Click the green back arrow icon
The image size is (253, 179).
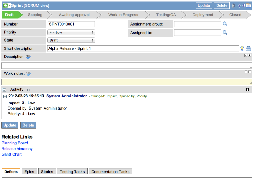coord(5,5)
